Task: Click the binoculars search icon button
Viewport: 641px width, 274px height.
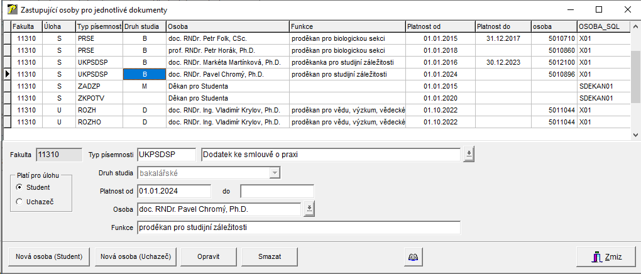Action: [413, 256]
